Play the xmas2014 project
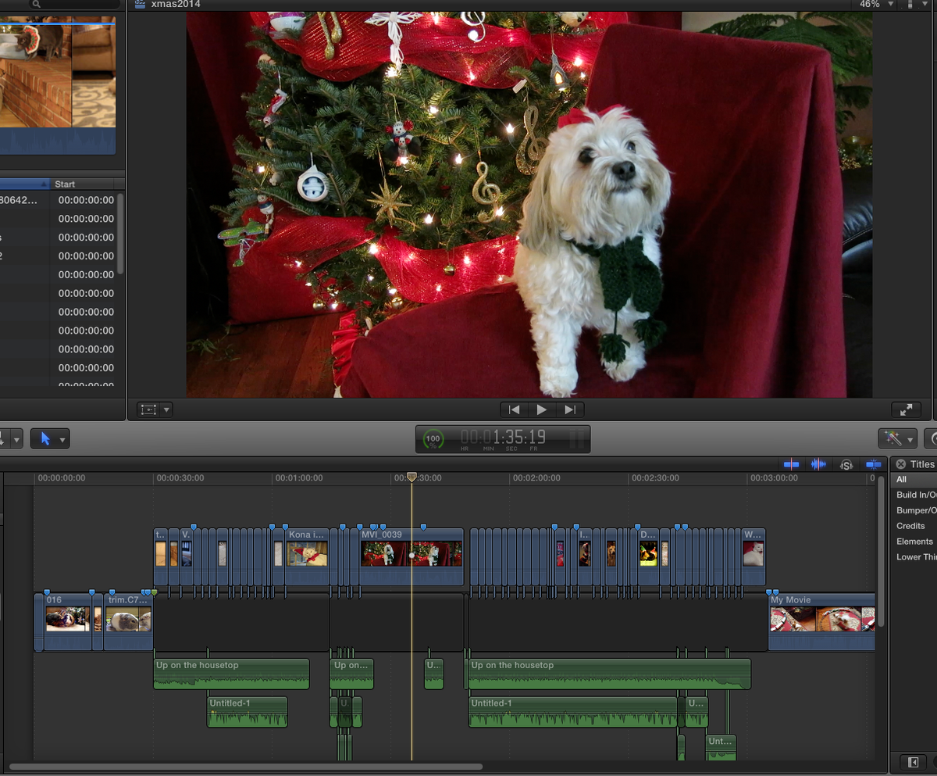Screen dimensions: 937x776 (542, 409)
